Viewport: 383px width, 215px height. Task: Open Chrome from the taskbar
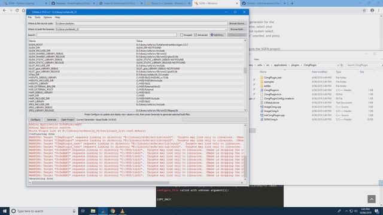[x=113, y=211]
